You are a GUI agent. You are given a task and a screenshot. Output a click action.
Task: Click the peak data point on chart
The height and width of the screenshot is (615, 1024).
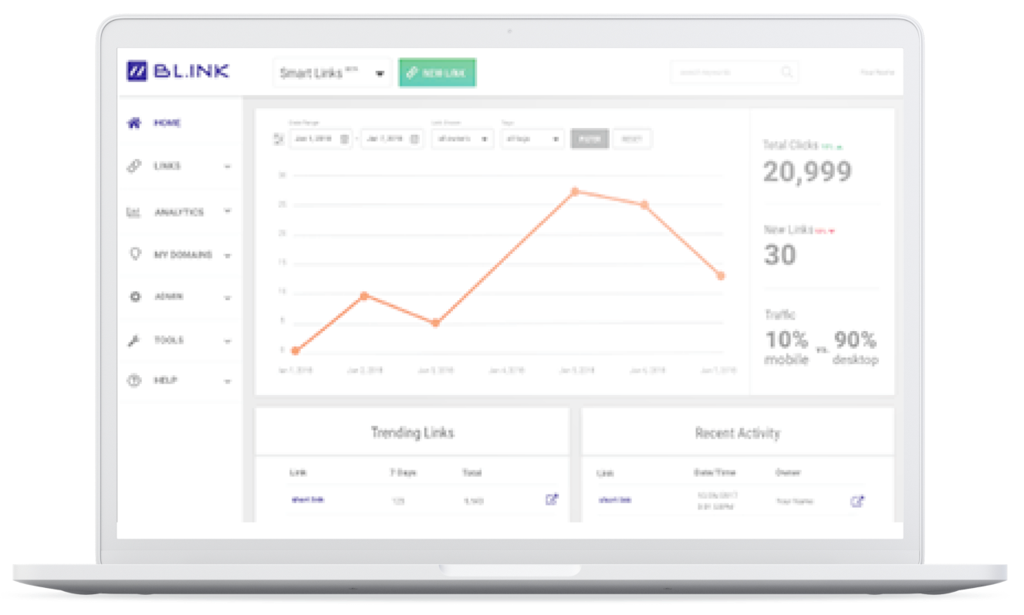(575, 191)
